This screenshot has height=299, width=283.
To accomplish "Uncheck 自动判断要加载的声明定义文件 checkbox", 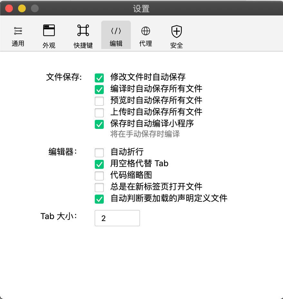I will [x=99, y=199].
